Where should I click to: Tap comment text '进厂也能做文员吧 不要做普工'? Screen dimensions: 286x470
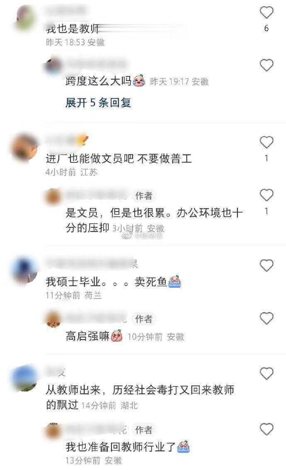click(119, 158)
